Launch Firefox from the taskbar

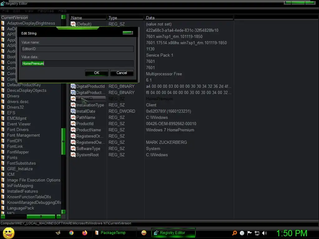[85, 233]
